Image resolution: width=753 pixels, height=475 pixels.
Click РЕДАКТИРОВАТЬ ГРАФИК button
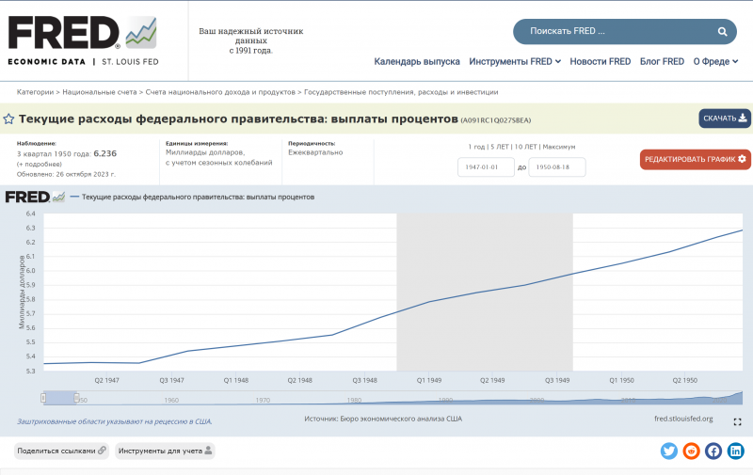(x=695, y=159)
